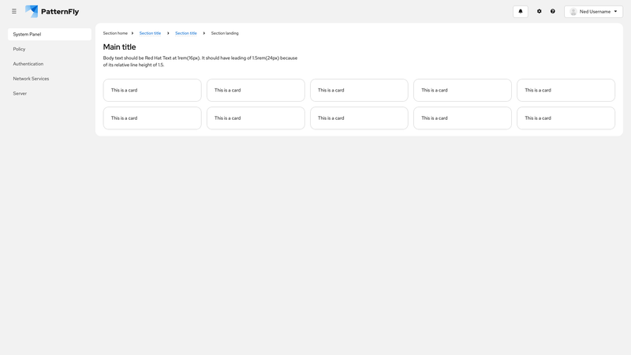Click Section landing breadcrumb text

point(225,33)
